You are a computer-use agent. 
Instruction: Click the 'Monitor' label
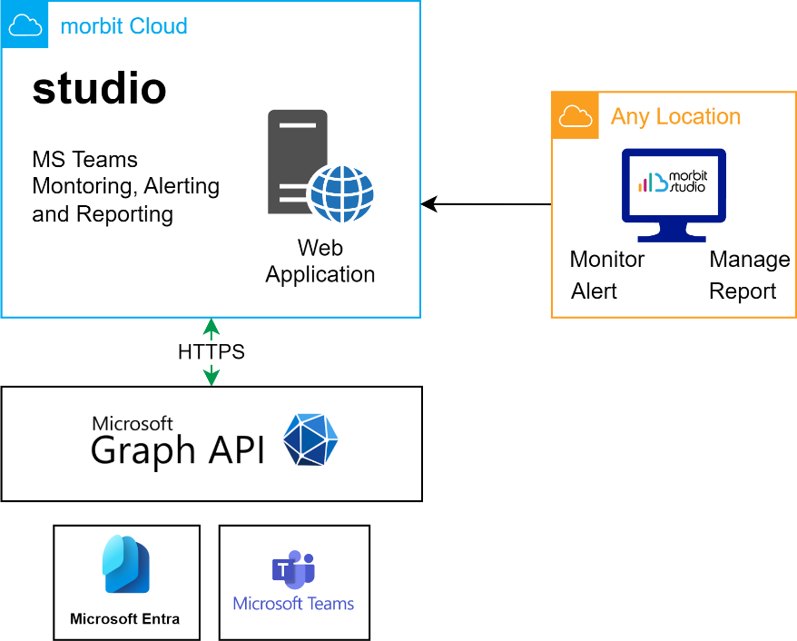pos(607,260)
